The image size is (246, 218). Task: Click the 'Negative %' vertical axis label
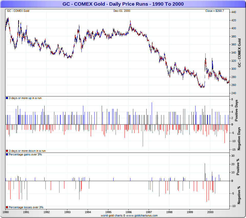(x=239, y=195)
